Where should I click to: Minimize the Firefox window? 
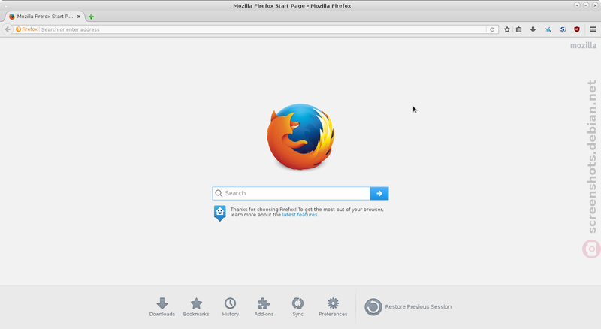coord(577,5)
